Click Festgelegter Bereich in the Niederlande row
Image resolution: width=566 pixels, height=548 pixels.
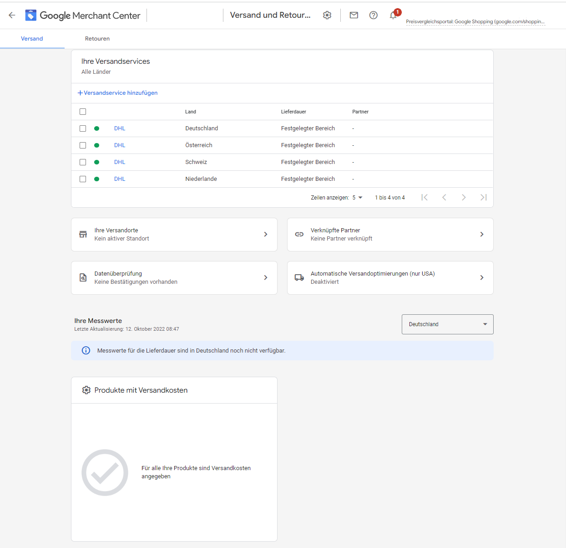[308, 179]
